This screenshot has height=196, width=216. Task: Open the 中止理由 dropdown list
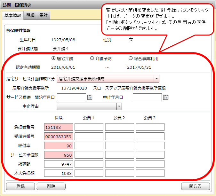pyautogui.click(x=119, y=106)
